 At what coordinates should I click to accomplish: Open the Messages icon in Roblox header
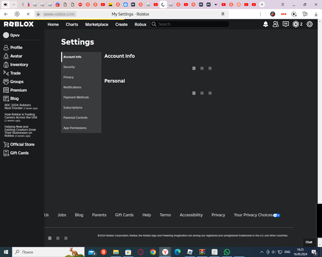[x=286, y=24]
